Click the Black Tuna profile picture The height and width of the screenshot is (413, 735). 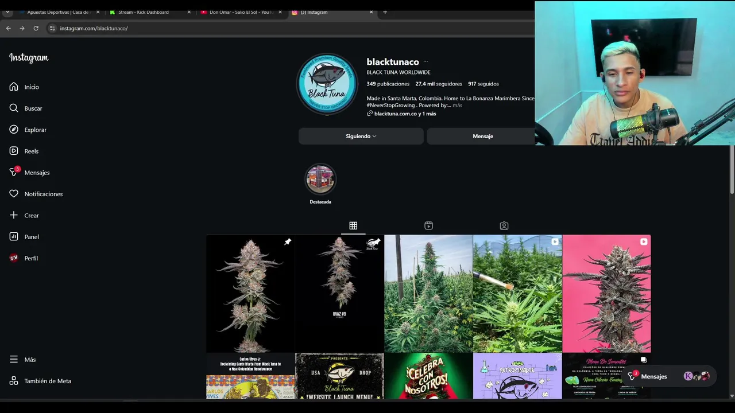coord(327,85)
